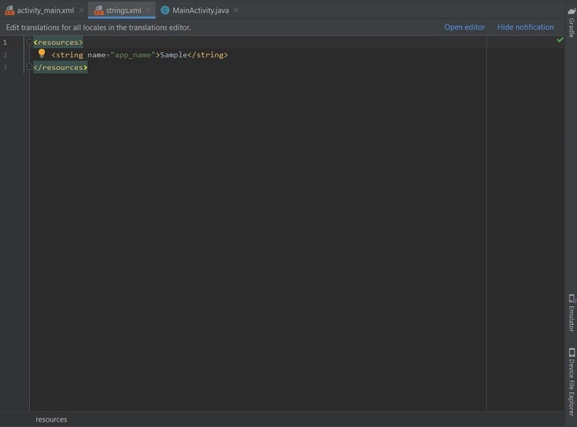Select the strings.xml tab

point(124,11)
